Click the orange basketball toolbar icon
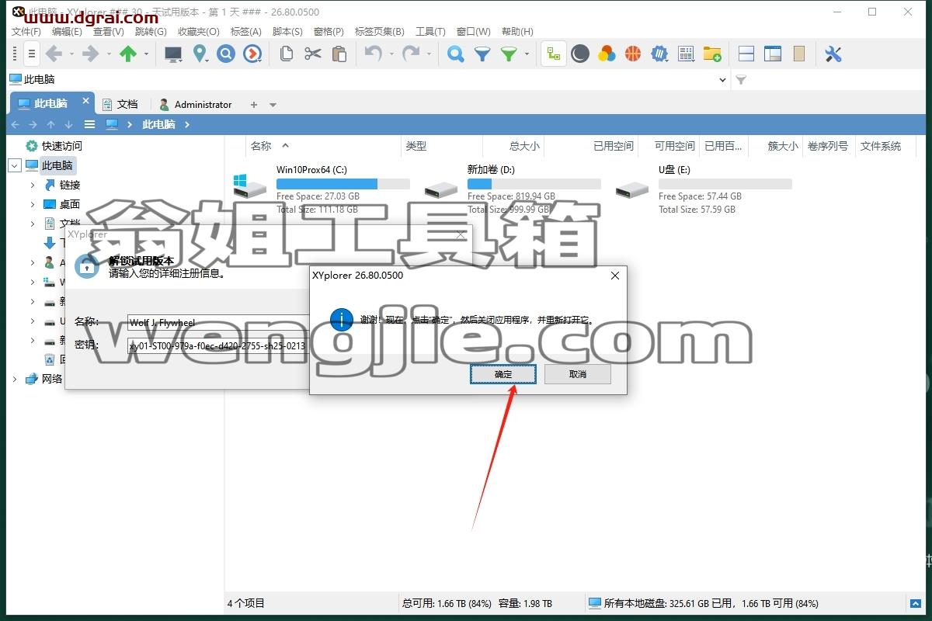The width and height of the screenshot is (932, 621). pos(633,54)
